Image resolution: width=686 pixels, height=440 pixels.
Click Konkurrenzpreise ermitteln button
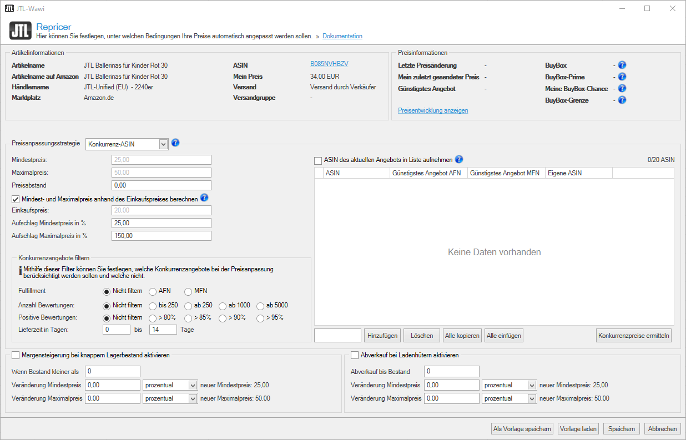tap(634, 336)
